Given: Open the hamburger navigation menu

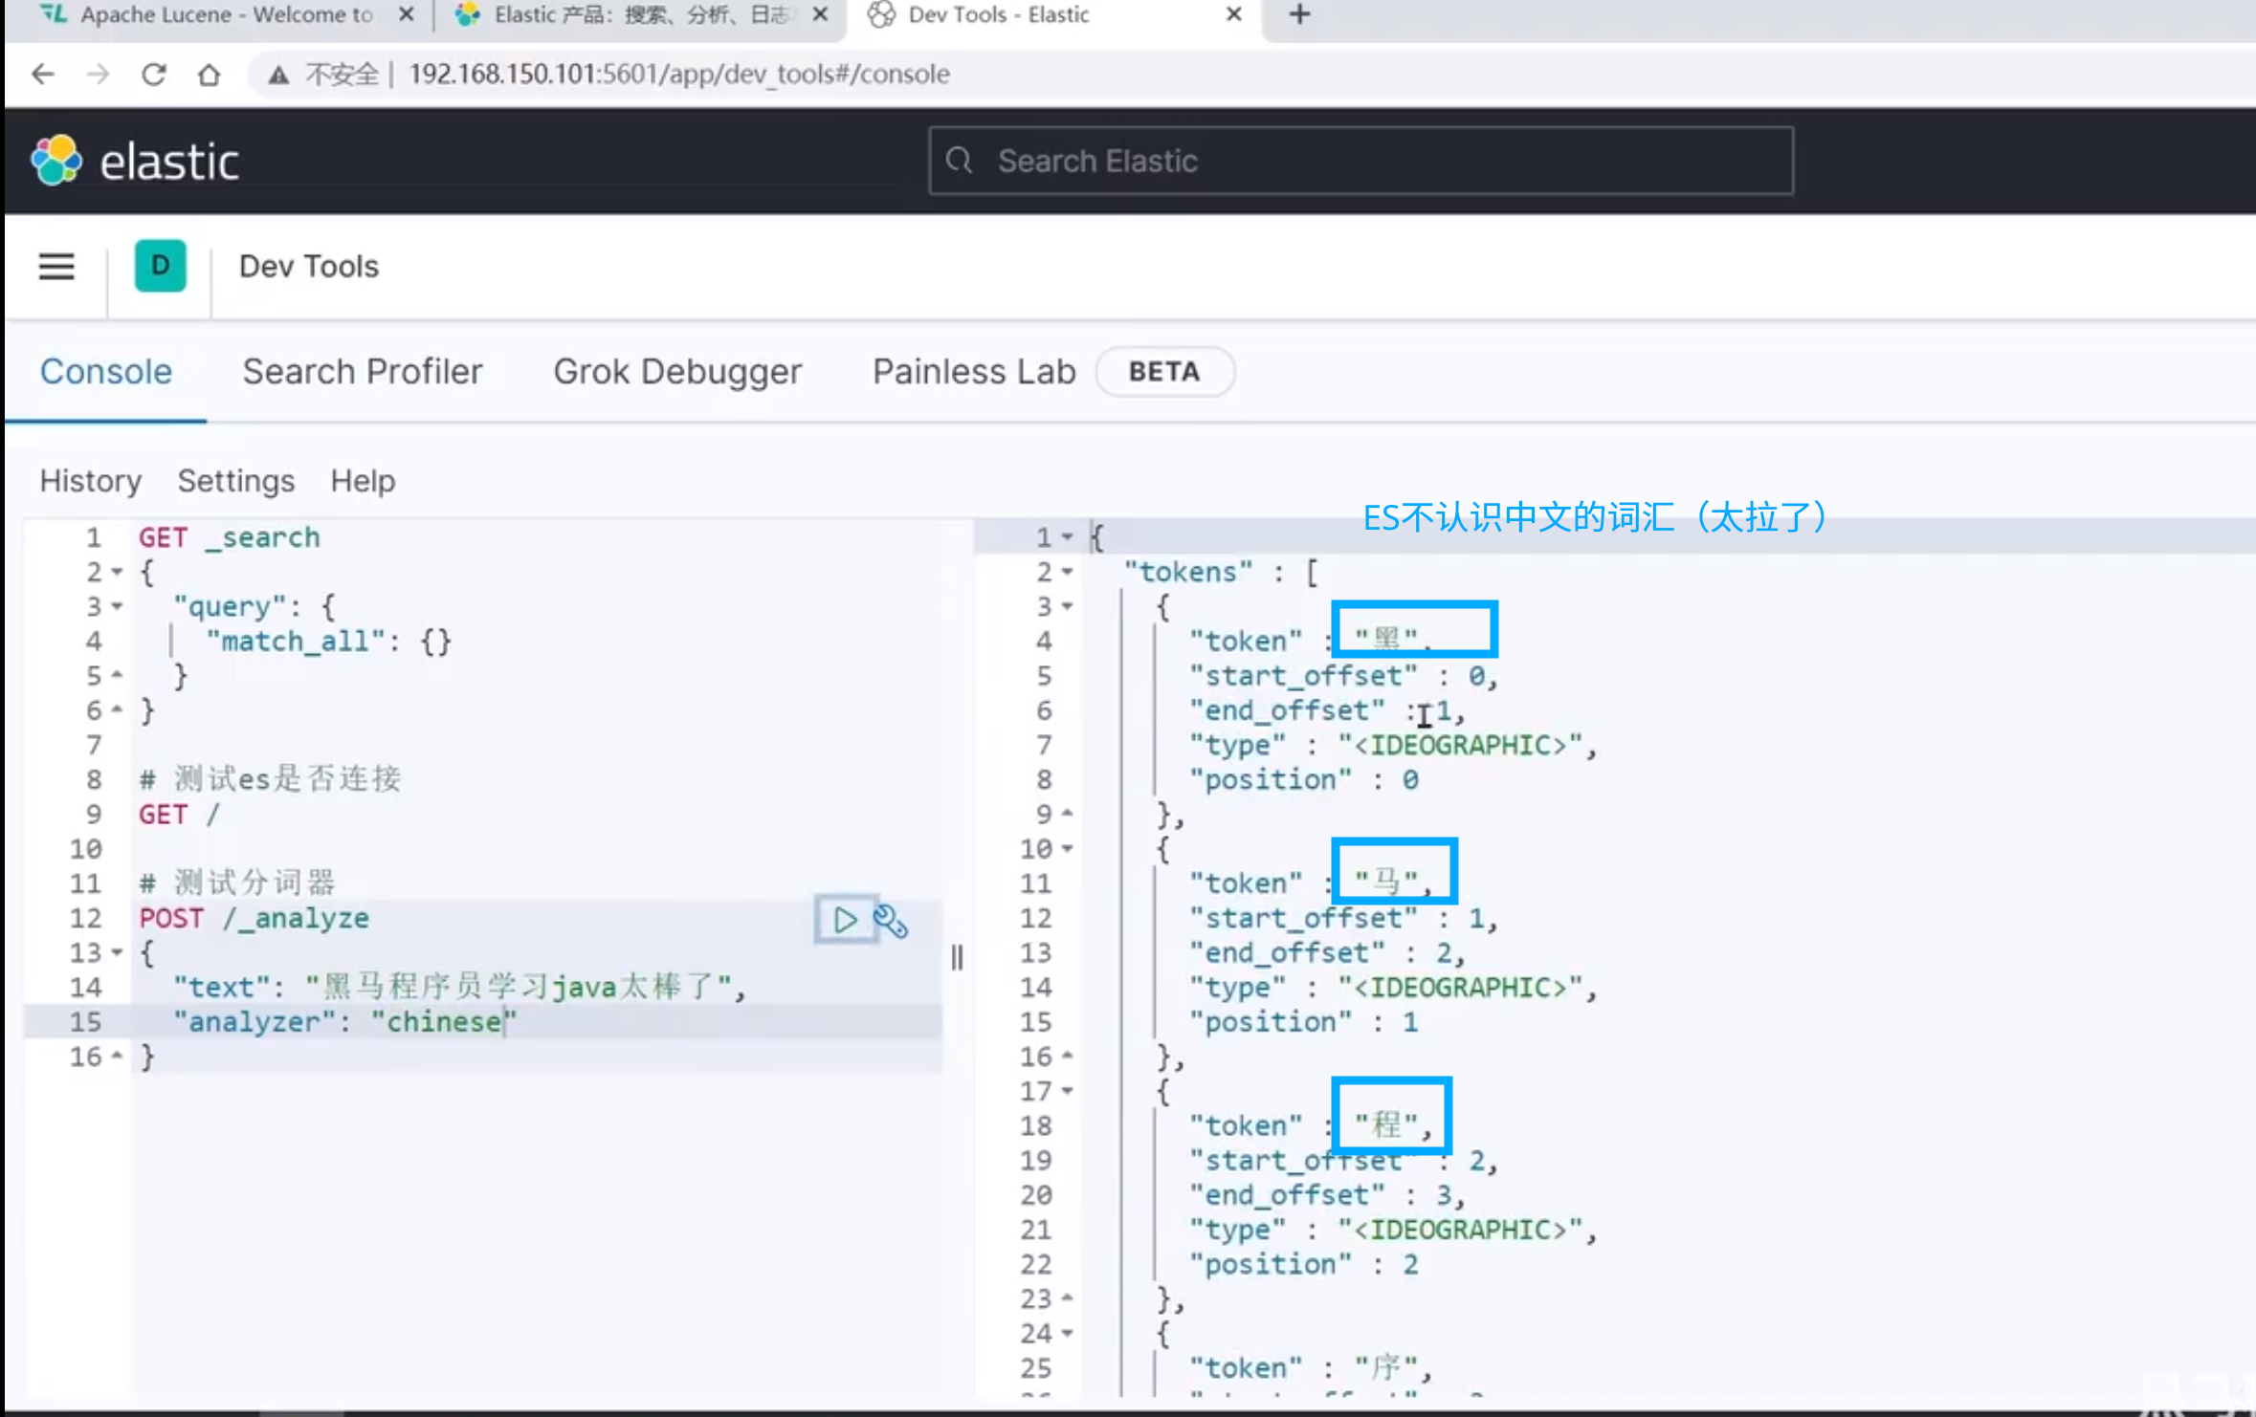Looking at the screenshot, I should (55, 267).
